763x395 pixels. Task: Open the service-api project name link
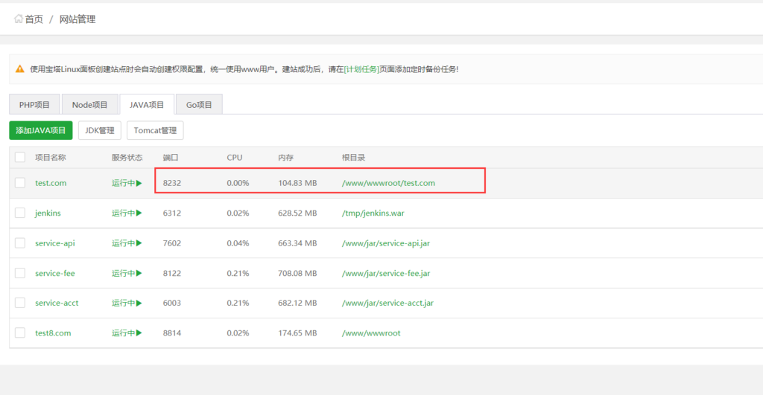(55, 243)
